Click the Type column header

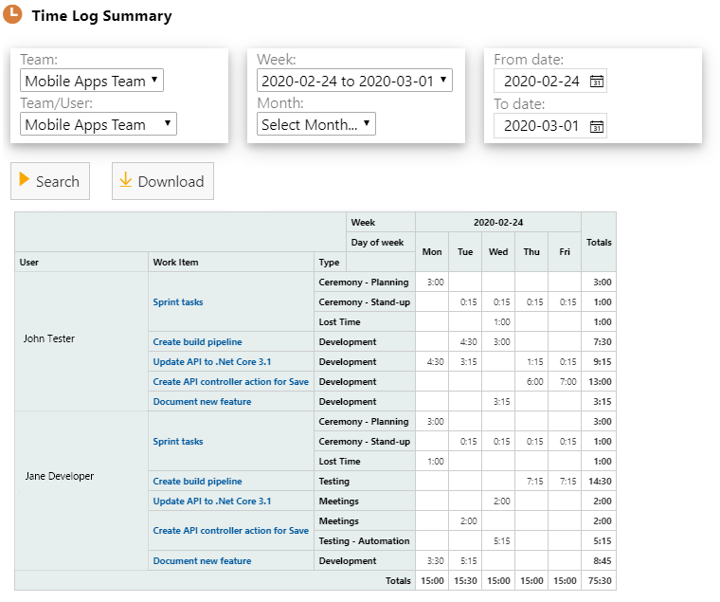(330, 262)
